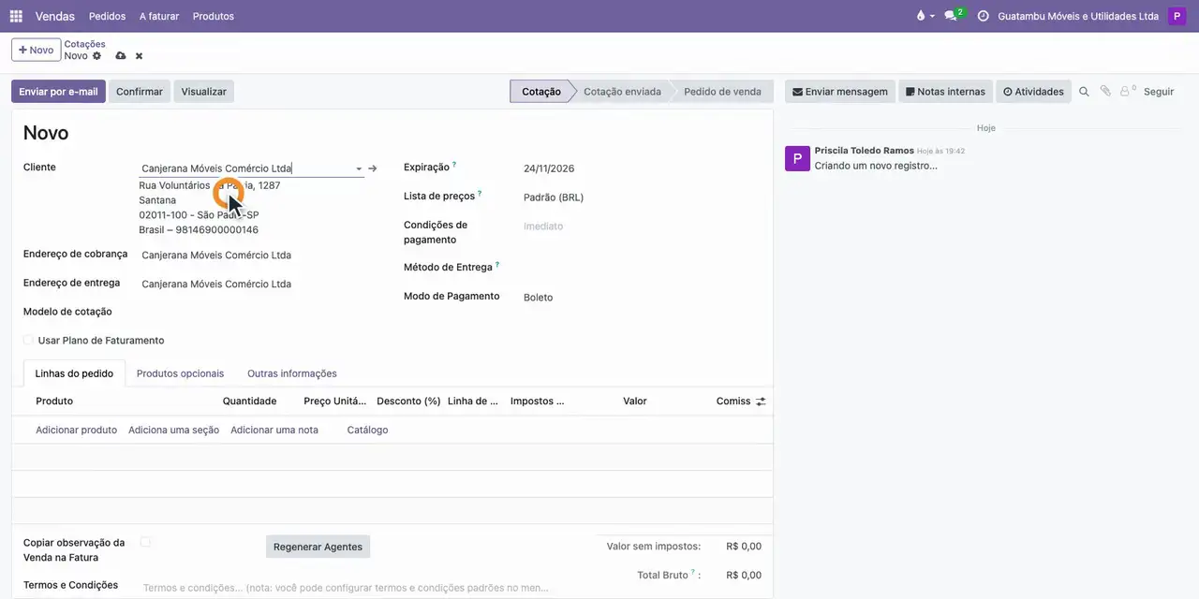The image size is (1199, 599).
Task: Click the Preço Unitá... column header
Action: coord(335,402)
